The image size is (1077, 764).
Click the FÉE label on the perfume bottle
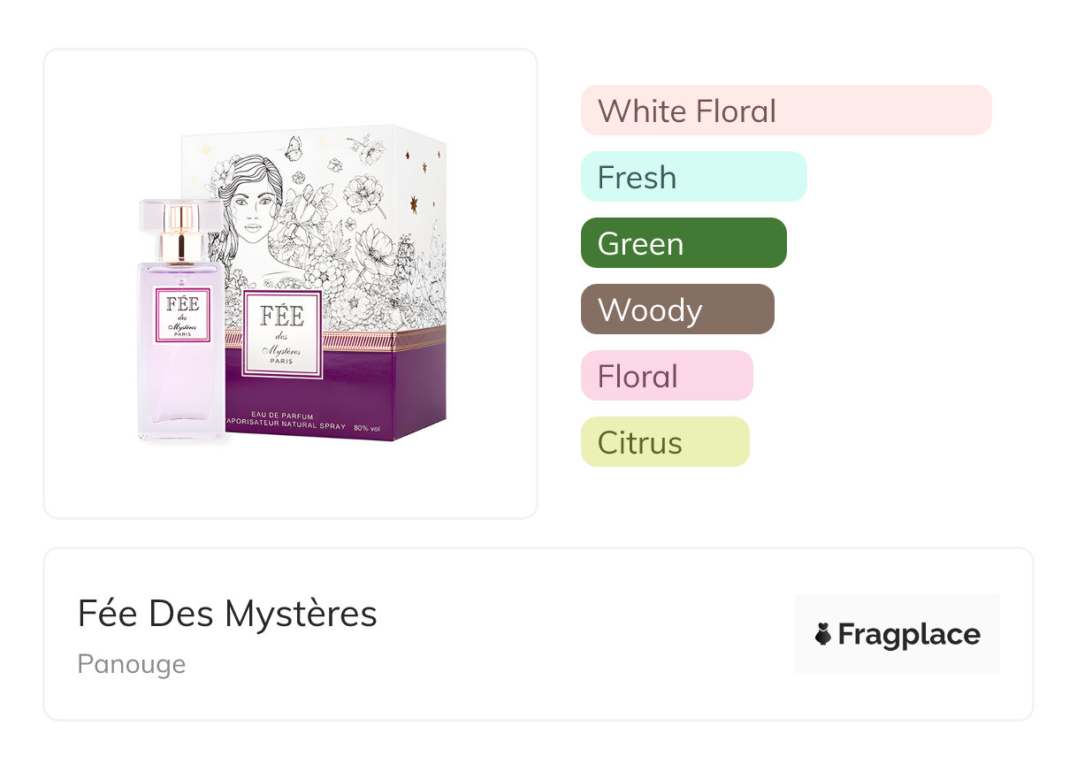[x=183, y=316]
